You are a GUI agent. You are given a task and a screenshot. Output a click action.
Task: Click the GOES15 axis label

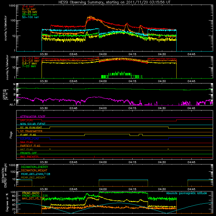[x=5, y=94]
